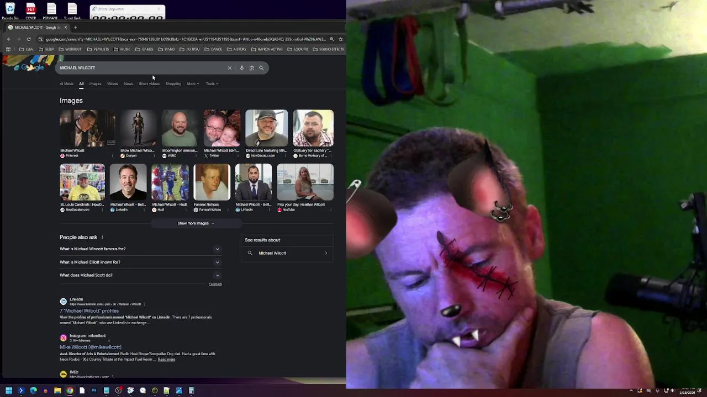
Task: Open the MUSIC bookmarks folder
Action: [122, 49]
